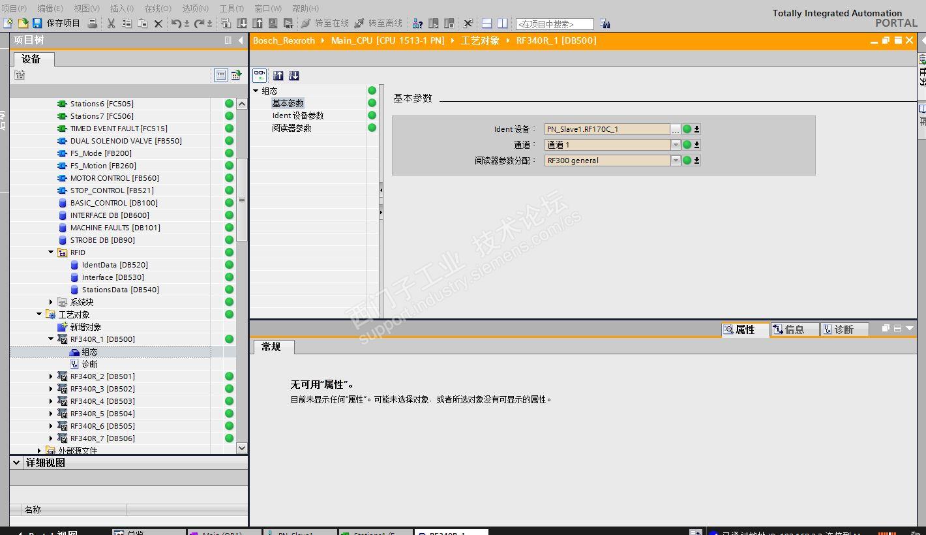Select Ident 设备参数 in the navigation

coord(298,115)
